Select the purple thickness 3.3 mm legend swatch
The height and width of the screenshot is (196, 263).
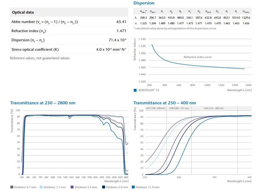(72, 187)
